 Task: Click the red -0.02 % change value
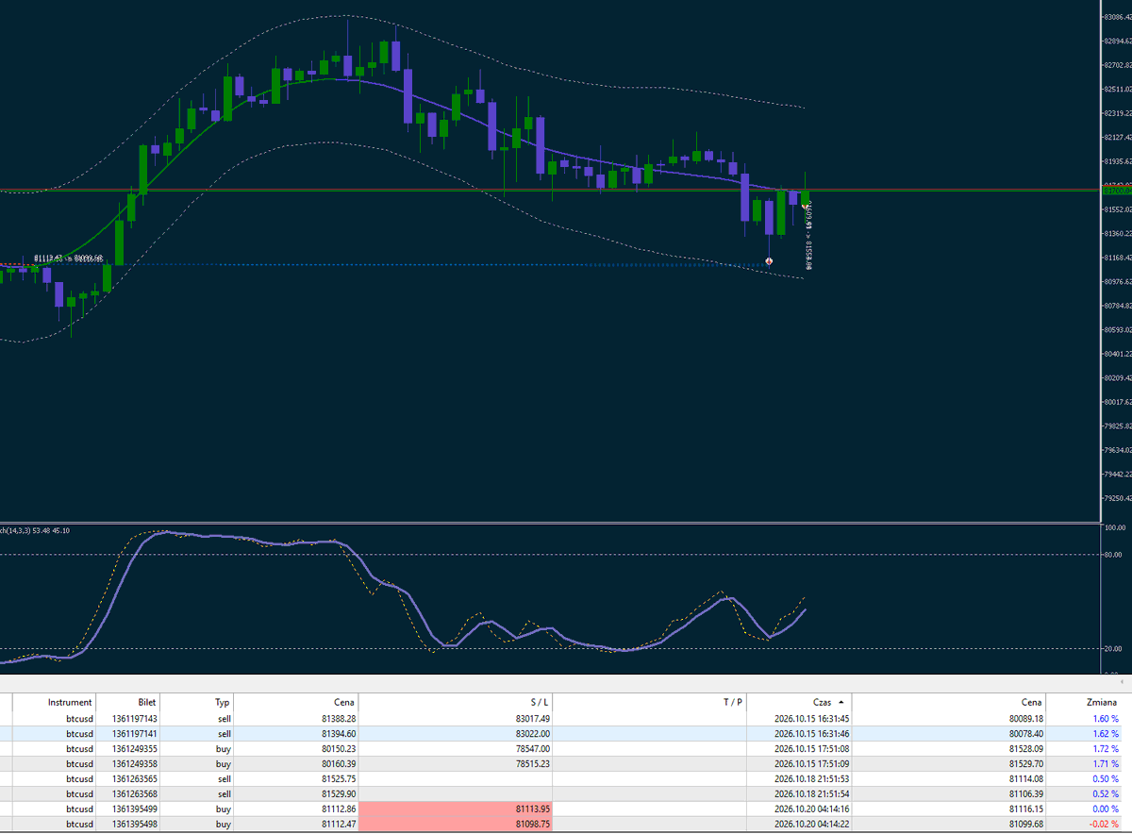pyautogui.click(x=1104, y=824)
